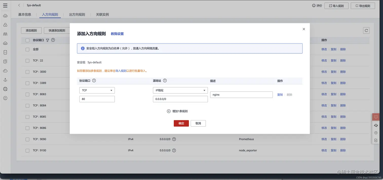The width and height of the screenshot is (383, 180).
Task: Switch to the 入方向规则 tab
Action: pos(50,14)
